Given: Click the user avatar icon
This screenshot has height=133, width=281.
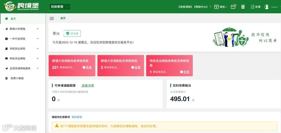Looking at the screenshot, I should [x=267, y=7].
